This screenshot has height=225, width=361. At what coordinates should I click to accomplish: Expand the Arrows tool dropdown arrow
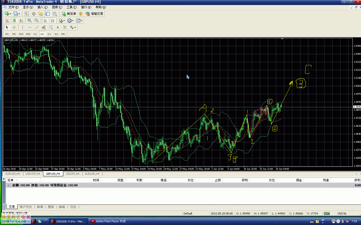tap(75, 27)
